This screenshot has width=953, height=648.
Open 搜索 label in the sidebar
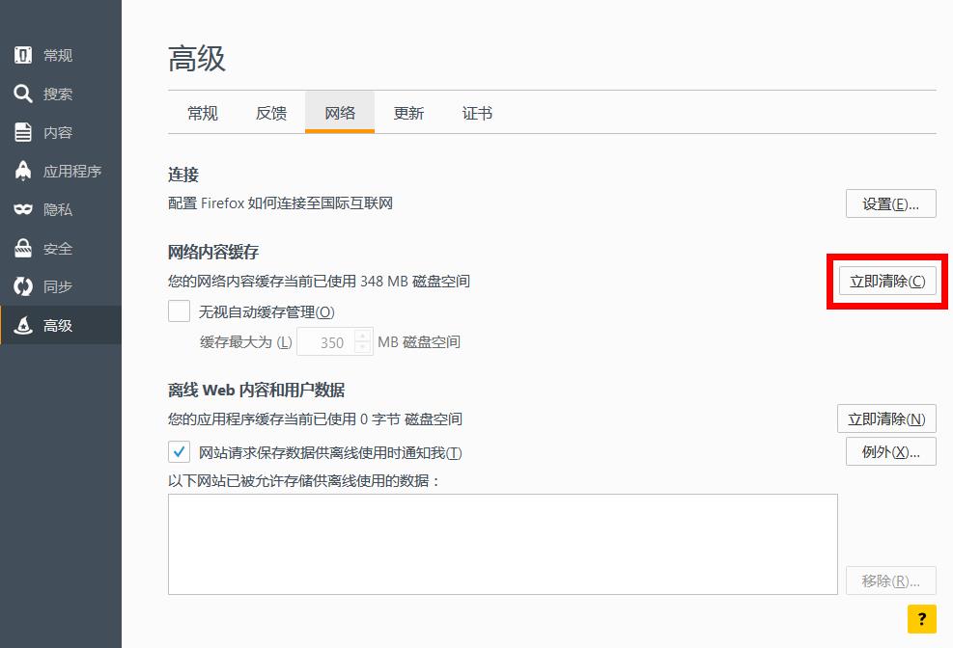tap(58, 94)
